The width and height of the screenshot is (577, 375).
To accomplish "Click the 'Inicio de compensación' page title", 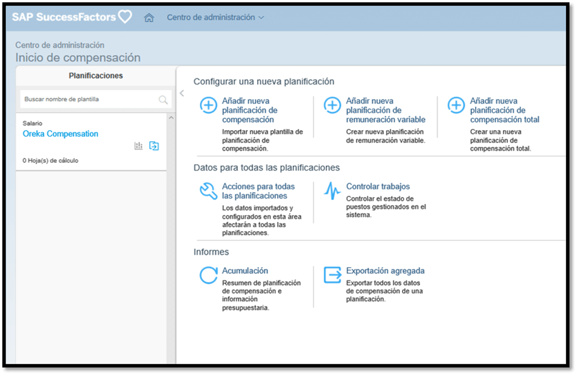I will coord(78,58).
